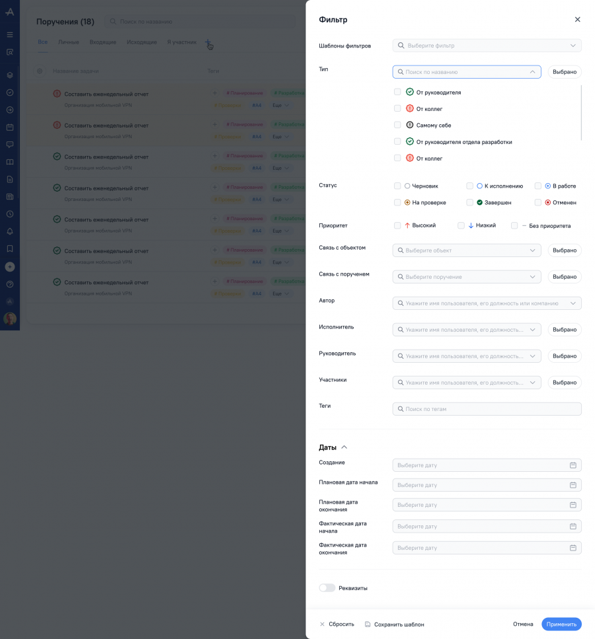Viewport: 595px width, 639px height.
Task: Enable the Реквизиты toggle switch
Action: 327,588
